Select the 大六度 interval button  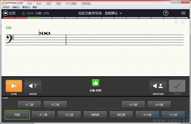tap(147, 115)
